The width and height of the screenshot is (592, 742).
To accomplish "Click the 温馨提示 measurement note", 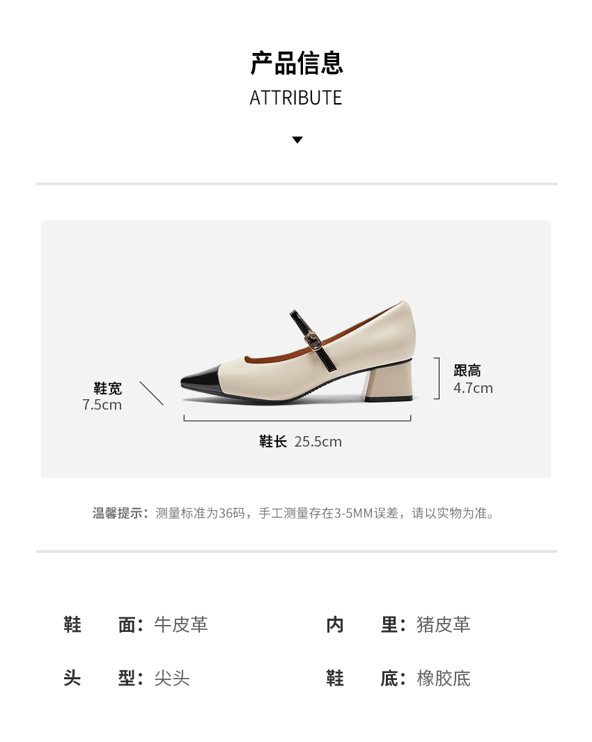I will tap(293, 513).
